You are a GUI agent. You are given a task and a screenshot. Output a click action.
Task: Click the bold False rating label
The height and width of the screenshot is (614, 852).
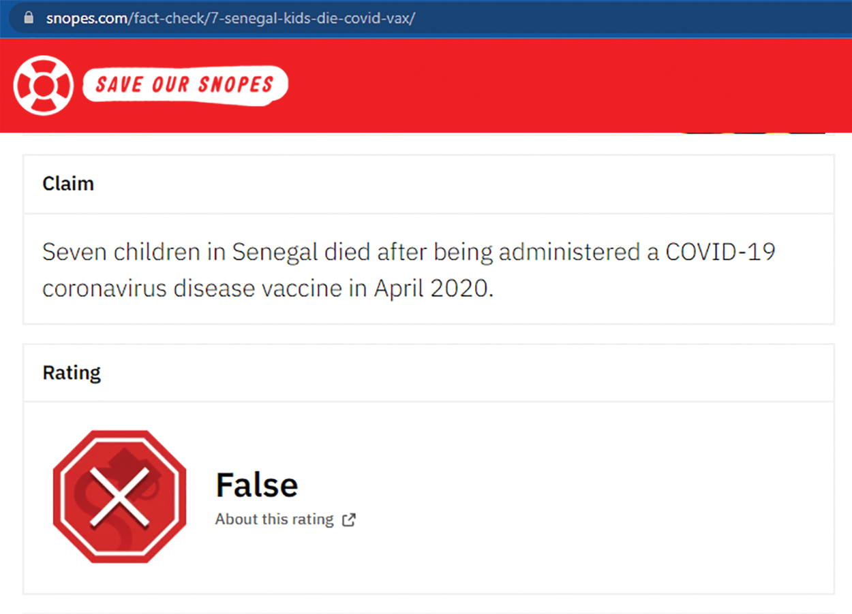point(256,485)
